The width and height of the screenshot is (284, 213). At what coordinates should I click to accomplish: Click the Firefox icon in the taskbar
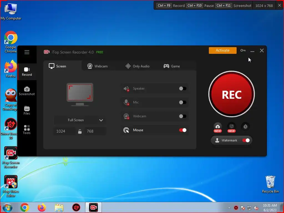tap(42, 207)
